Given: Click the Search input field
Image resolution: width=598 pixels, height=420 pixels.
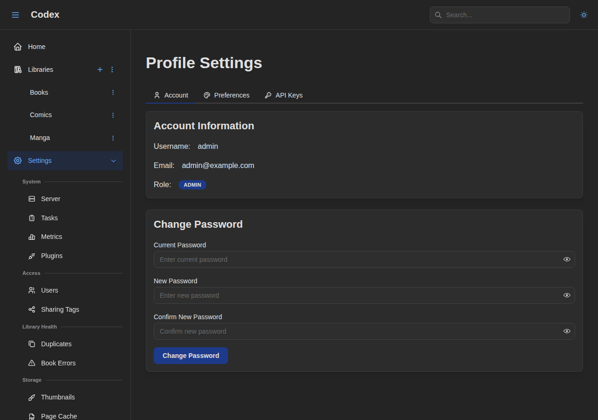Looking at the screenshot, I should tap(499, 15).
